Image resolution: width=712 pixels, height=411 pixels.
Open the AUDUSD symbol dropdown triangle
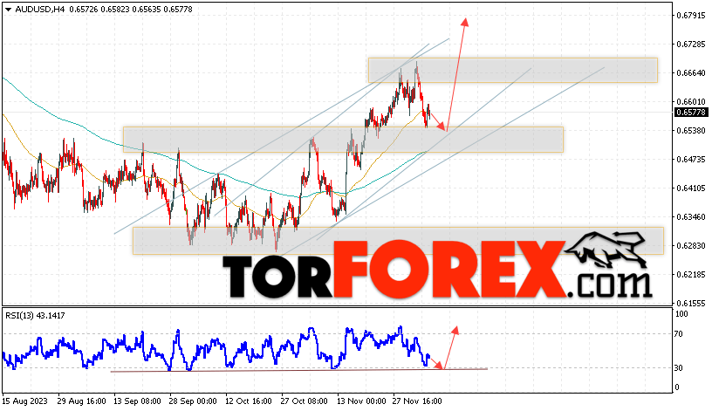click(8, 10)
